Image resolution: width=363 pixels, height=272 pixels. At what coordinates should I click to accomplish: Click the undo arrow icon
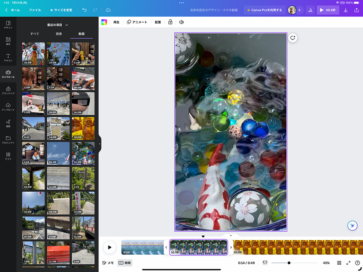point(84,10)
